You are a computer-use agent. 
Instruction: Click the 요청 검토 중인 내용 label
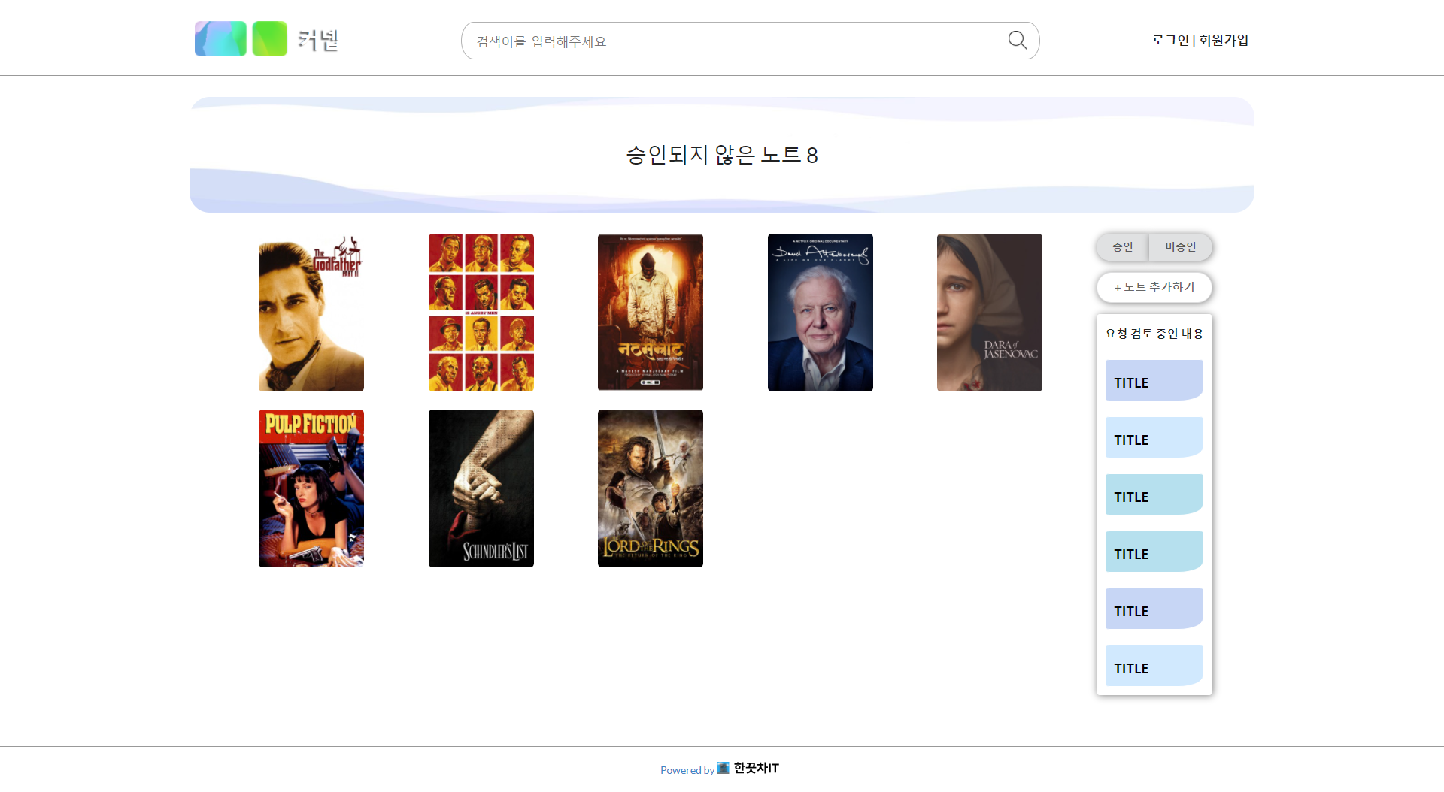coord(1154,334)
